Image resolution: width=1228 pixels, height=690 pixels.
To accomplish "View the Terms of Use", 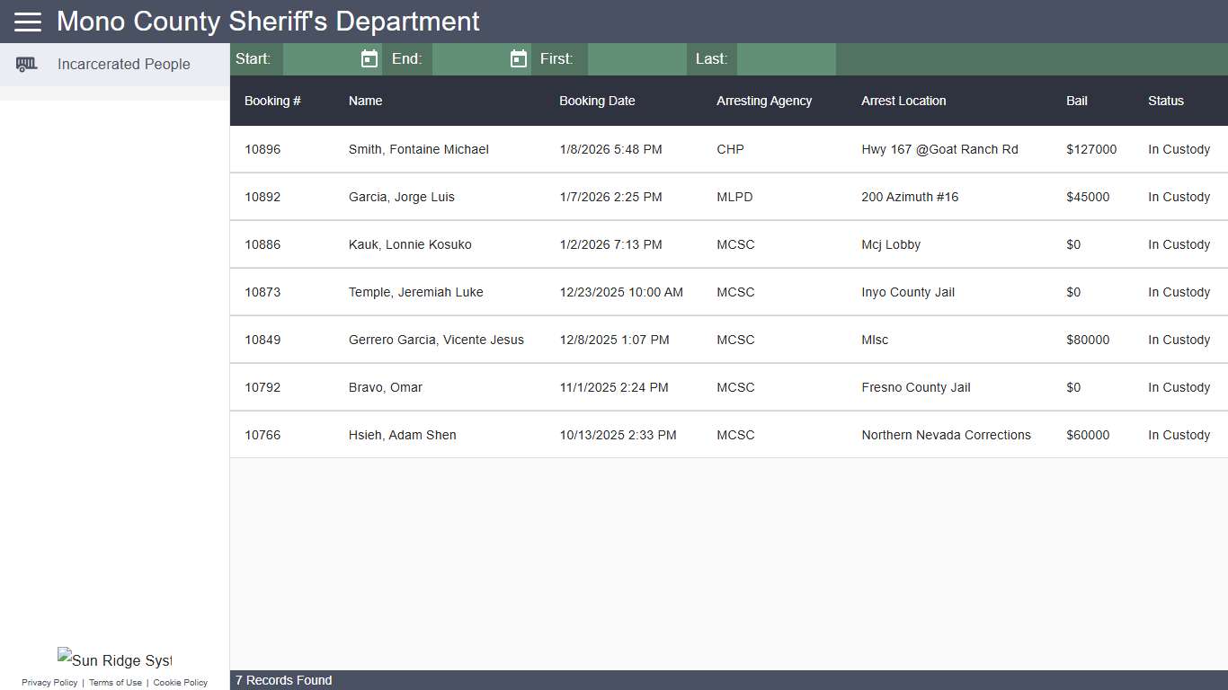I will pos(115,682).
